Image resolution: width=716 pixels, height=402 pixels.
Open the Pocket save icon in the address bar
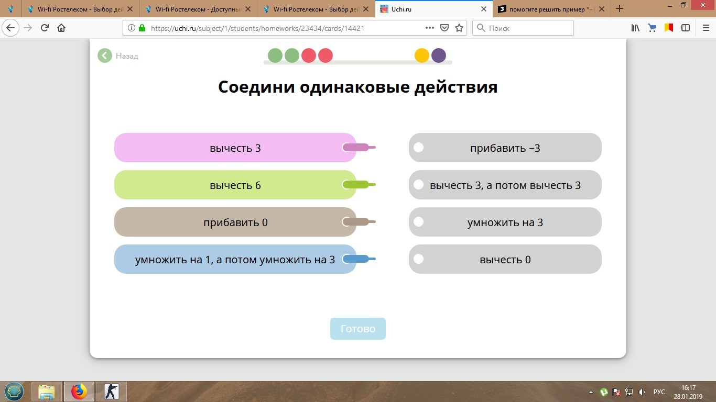pyautogui.click(x=444, y=28)
